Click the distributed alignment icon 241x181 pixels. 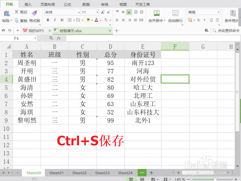[x=141, y=20]
